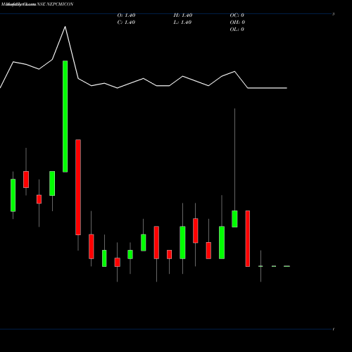Image resolution: width=352 pixels, height=352 pixels.
Task: Click the 'OL: 0' readout
Action: coord(237,30)
